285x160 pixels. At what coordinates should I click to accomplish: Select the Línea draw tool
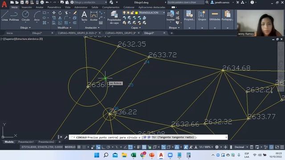[5, 16]
